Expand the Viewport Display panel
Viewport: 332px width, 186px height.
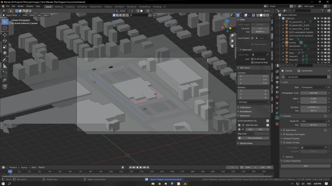click(x=291, y=138)
